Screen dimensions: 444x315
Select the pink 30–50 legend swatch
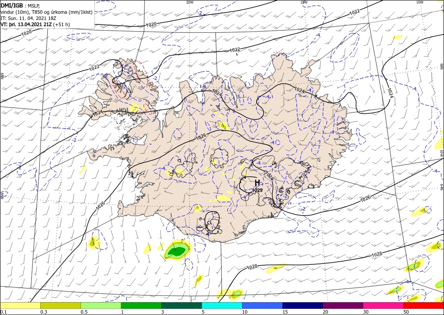[x=384, y=305]
